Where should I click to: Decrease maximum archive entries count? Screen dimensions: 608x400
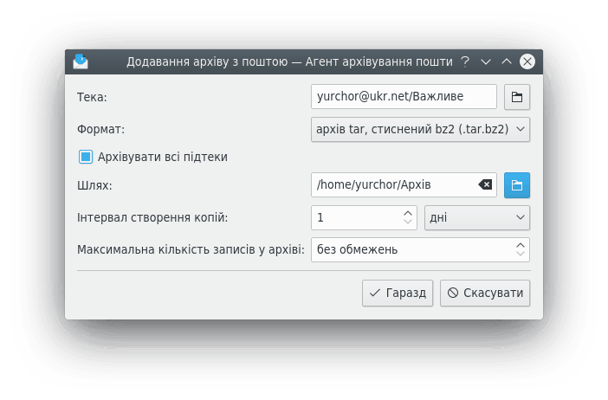(521, 254)
